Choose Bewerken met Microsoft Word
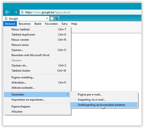The width and height of the screenshot is (144, 128). point(37,55)
